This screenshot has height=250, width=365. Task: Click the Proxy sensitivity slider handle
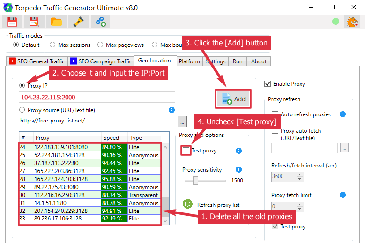(x=195, y=181)
